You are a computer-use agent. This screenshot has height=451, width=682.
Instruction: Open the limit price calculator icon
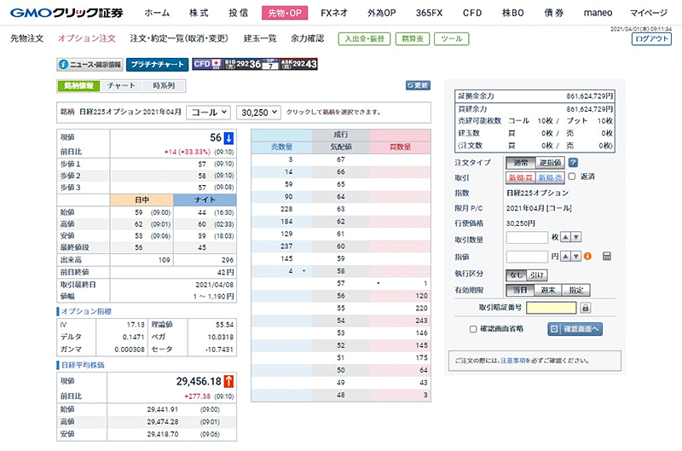[x=607, y=256]
